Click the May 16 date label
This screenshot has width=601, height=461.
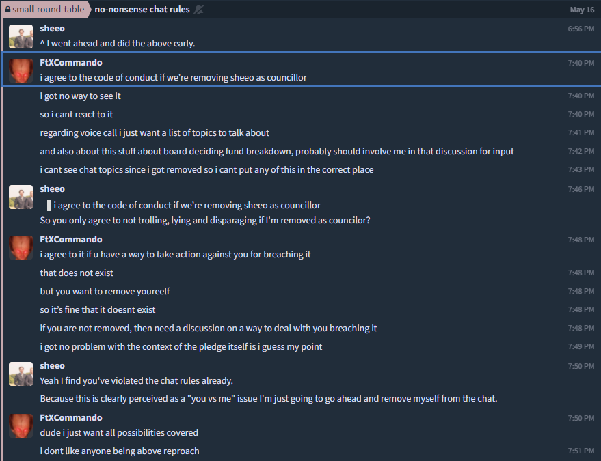pyautogui.click(x=582, y=10)
